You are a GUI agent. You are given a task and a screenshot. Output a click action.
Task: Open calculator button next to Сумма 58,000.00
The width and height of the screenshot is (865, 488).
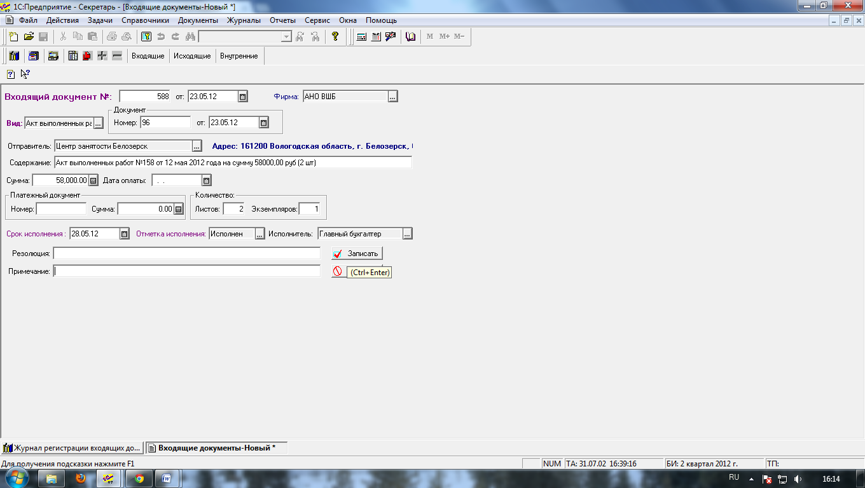coord(93,180)
